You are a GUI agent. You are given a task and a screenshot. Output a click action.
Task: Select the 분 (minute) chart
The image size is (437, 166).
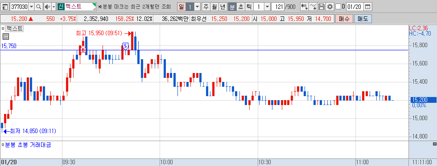(x=232, y=7)
